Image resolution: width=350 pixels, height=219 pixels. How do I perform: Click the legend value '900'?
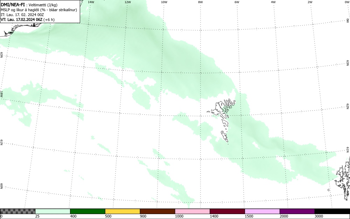(x=143, y=216)
